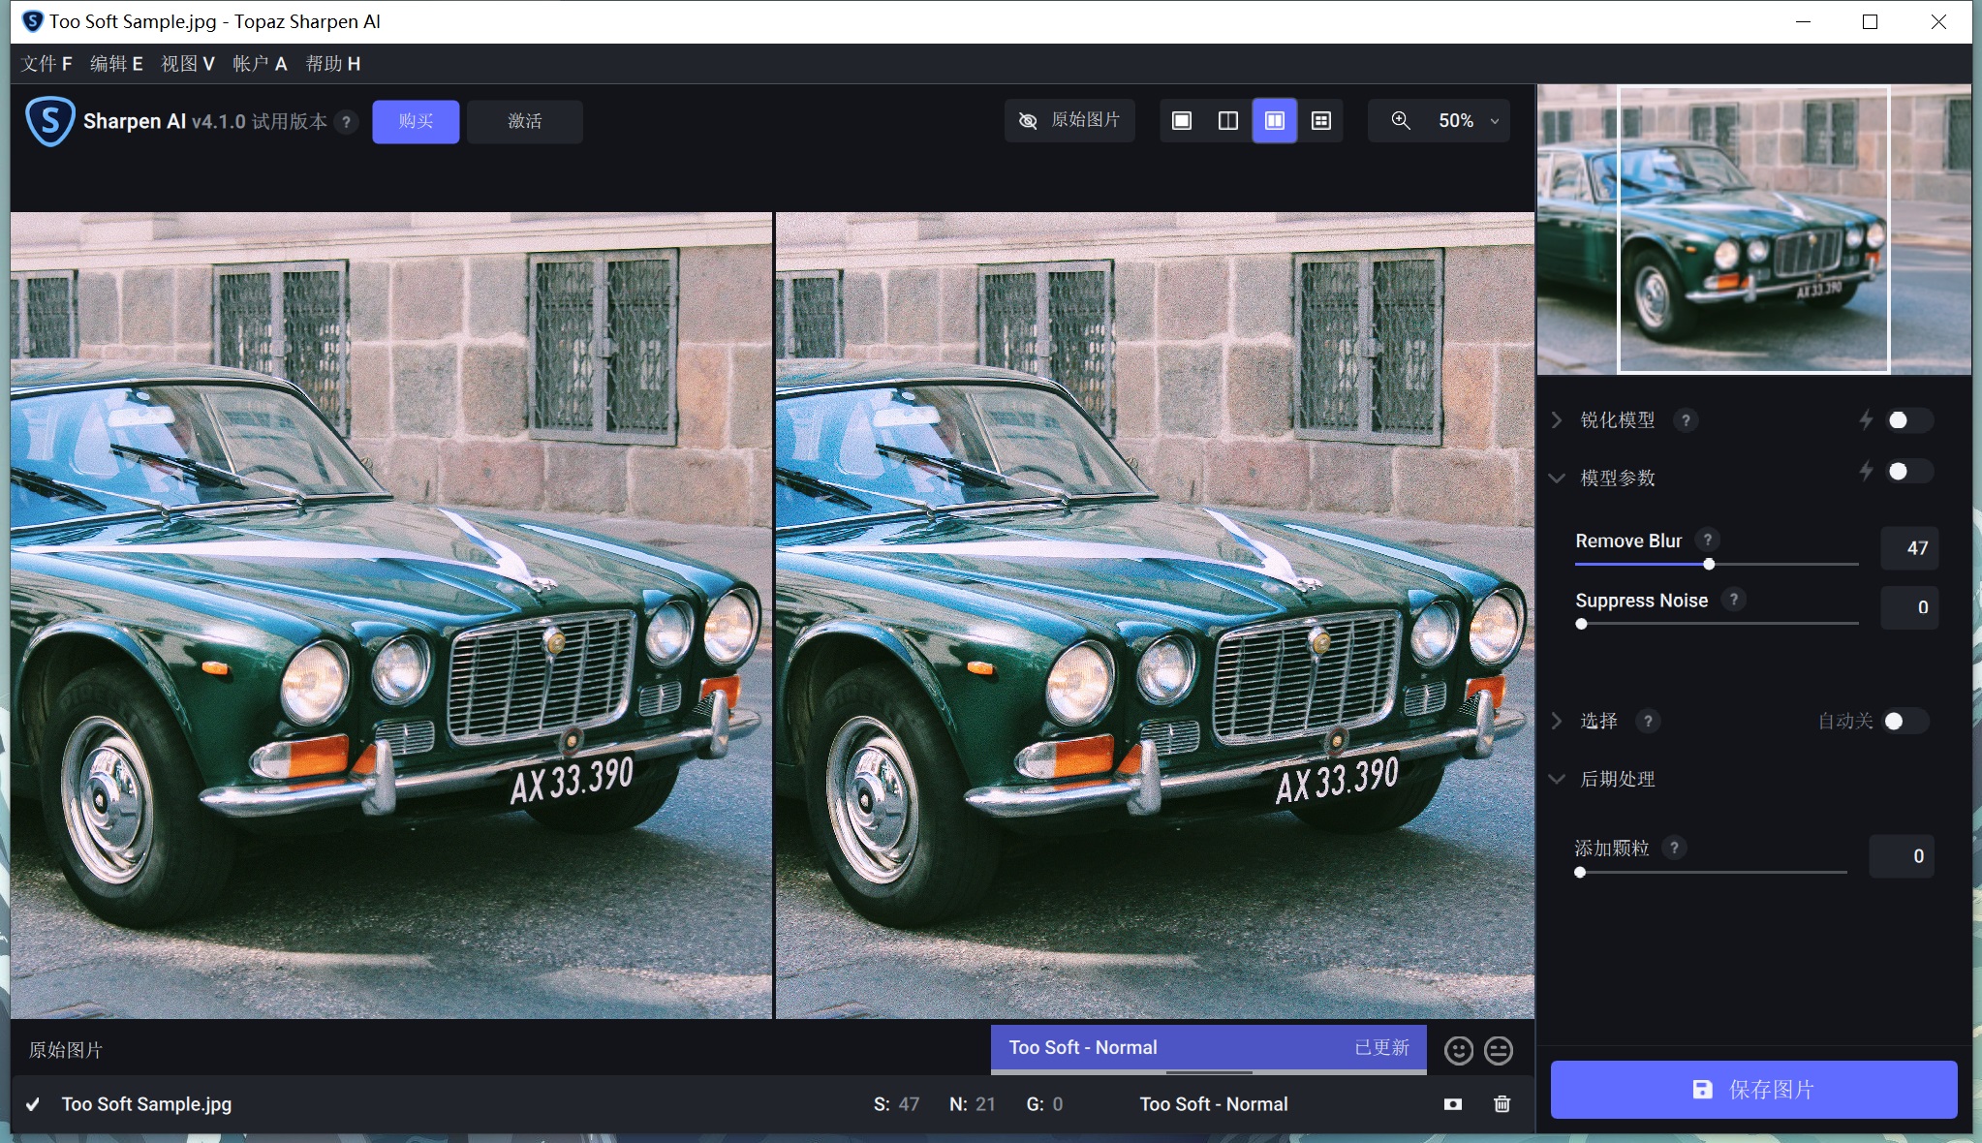Switch to single view layout icon
The image size is (1982, 1143).
coord(1182,121)
